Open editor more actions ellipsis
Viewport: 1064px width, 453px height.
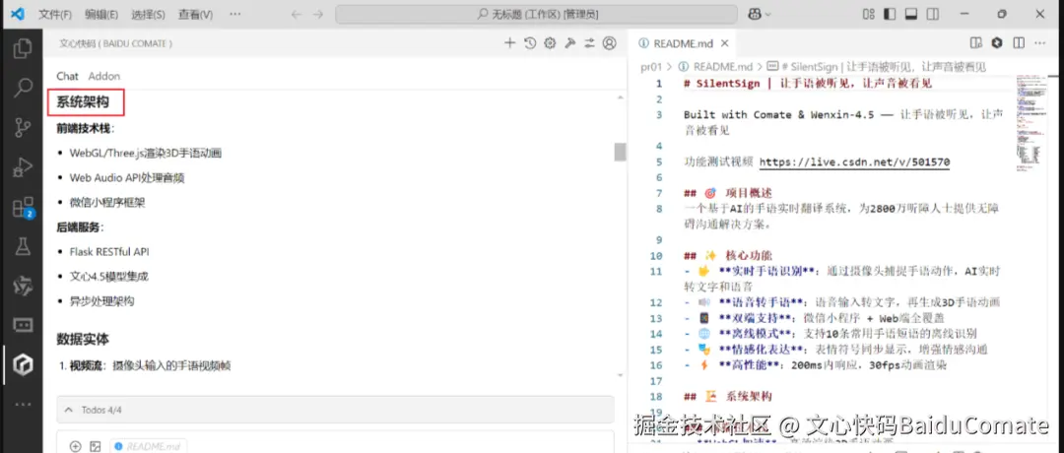(x=1039, y=43)
